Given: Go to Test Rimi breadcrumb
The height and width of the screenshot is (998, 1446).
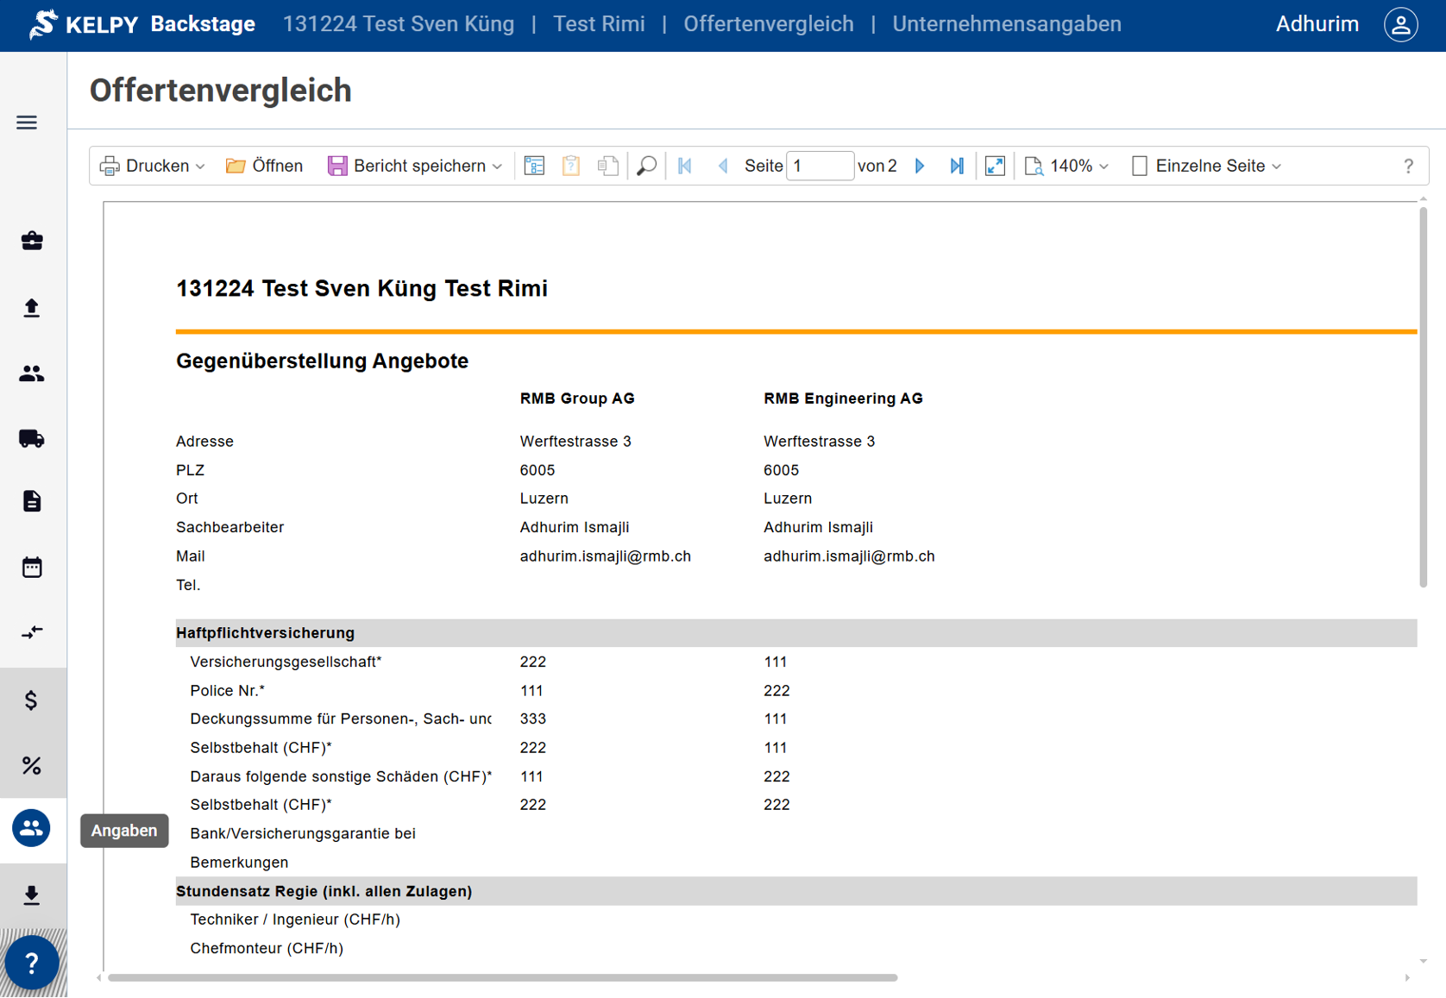Looking at the screenshot, I should [599, 24].
